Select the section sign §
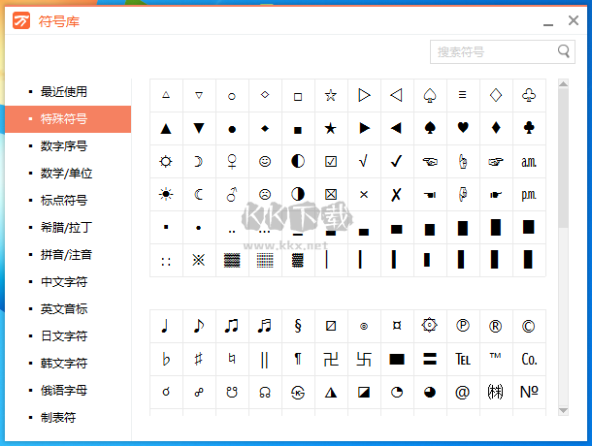This screenshot has width=592, height=446. pos(298,326)
